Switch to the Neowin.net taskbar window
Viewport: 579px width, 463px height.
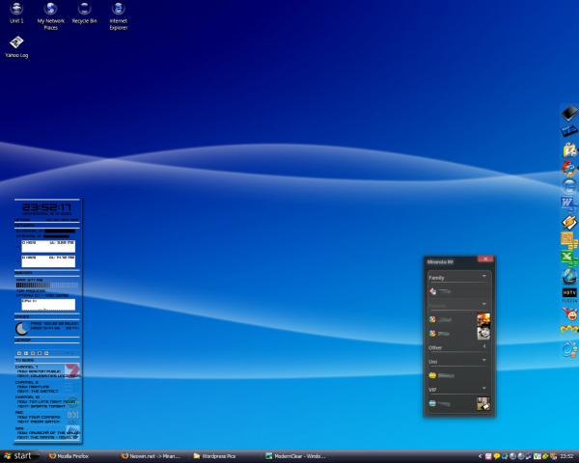[x=152, y=456]
